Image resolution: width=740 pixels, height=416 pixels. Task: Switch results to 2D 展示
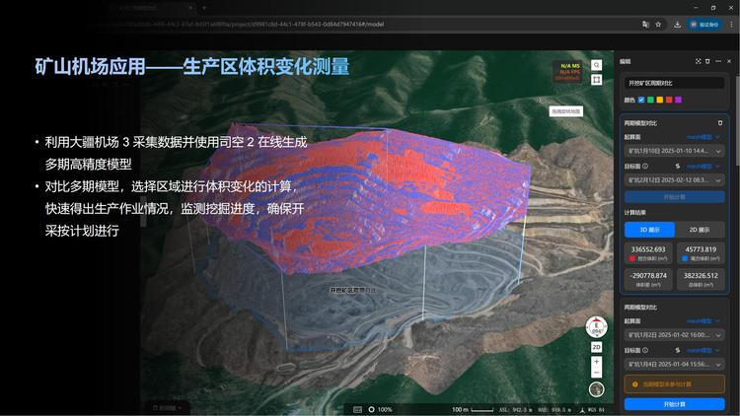click(x=700, y=230)
